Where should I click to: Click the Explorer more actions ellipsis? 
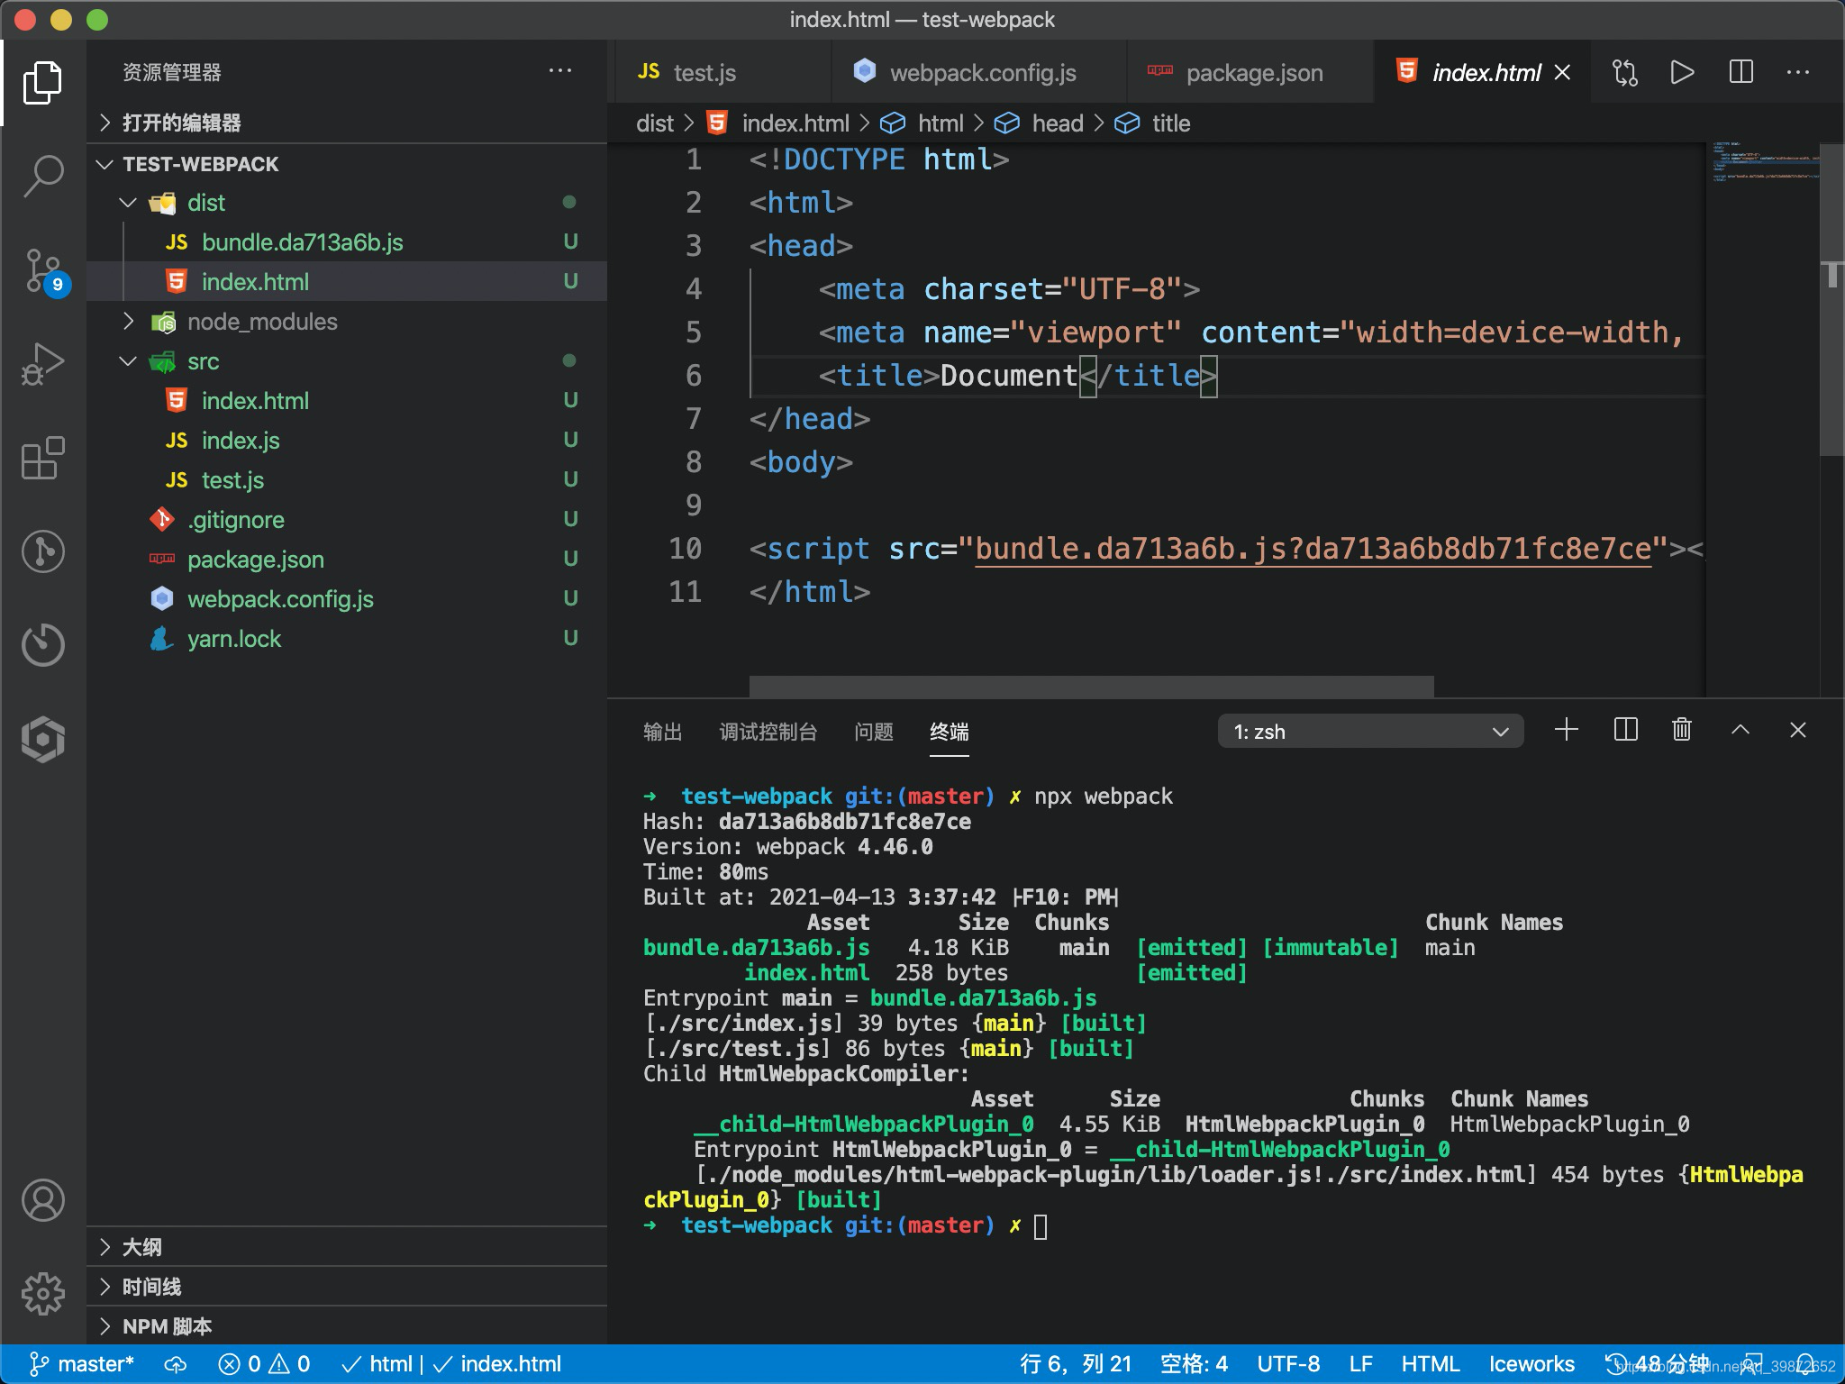[560, 71]
